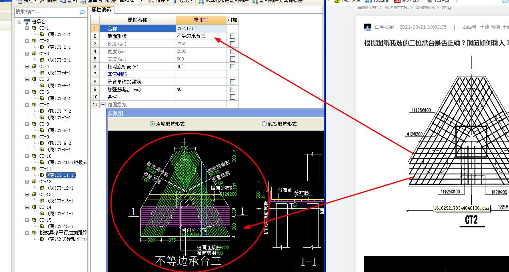The height and width of the screenshot is (272, 509).
Task: Click the 附加 column header
Action: pos(232,20)
